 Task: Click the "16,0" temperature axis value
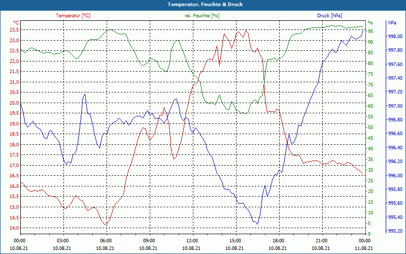(x=14, y=186)
